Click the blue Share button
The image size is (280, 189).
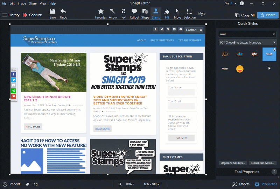[268, 15]
